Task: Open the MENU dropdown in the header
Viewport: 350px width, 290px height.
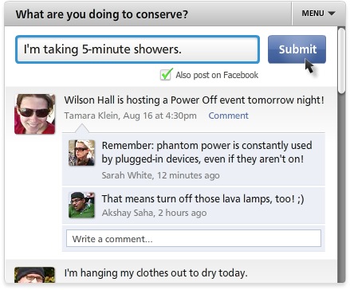Action: click(318, 14)
